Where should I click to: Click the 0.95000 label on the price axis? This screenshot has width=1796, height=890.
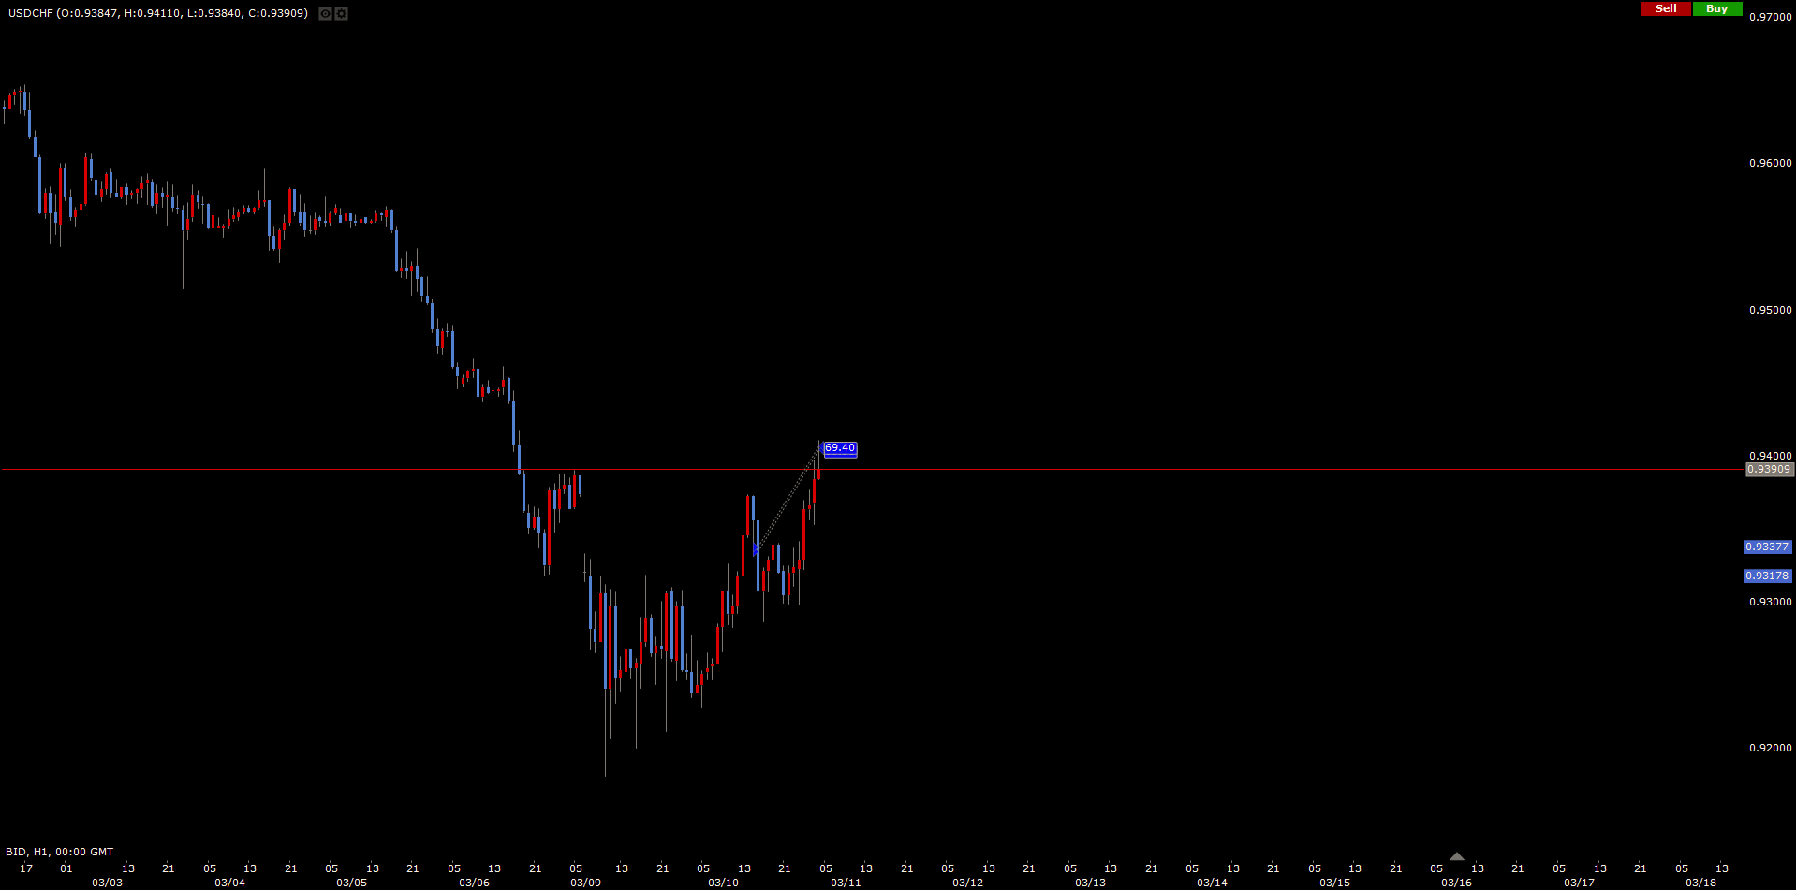coord(1770,310)
